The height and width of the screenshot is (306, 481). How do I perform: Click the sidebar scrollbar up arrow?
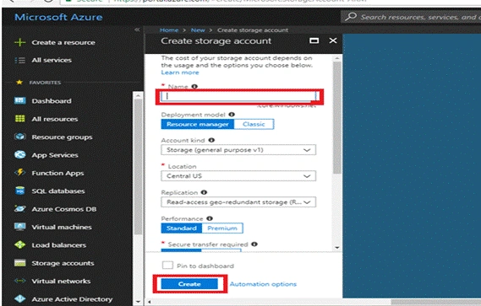138,95
